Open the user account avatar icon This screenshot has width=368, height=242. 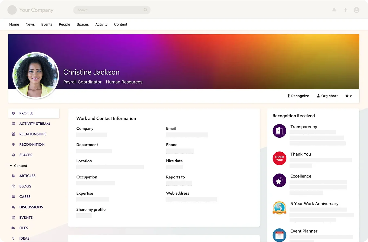pos(356,10)
